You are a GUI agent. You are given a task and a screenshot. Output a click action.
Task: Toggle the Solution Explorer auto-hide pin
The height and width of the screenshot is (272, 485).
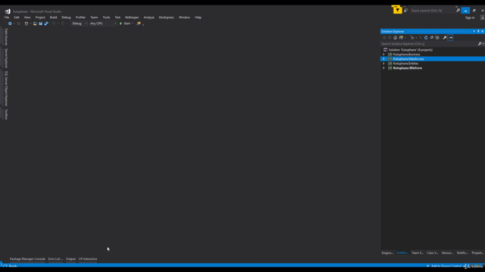[478, 31]
